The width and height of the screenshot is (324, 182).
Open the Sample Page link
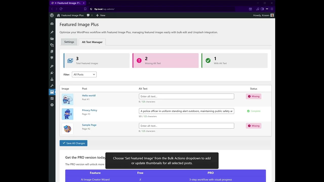coord(89,125)
